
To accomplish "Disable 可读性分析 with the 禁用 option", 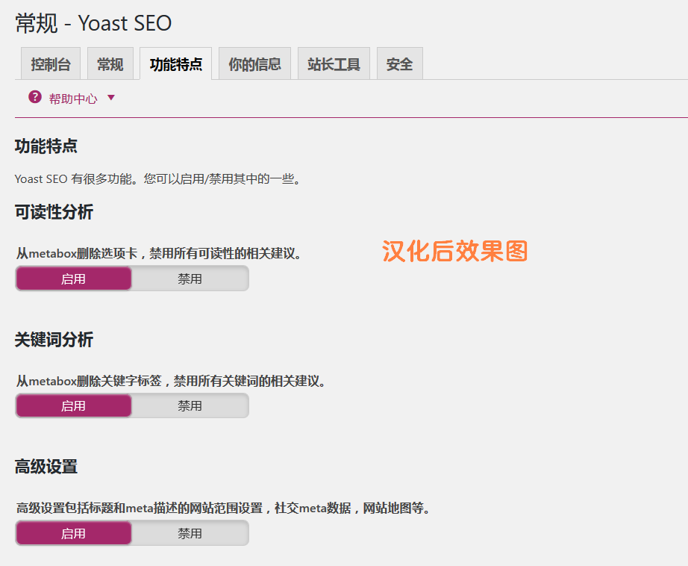I will point(190,279).
